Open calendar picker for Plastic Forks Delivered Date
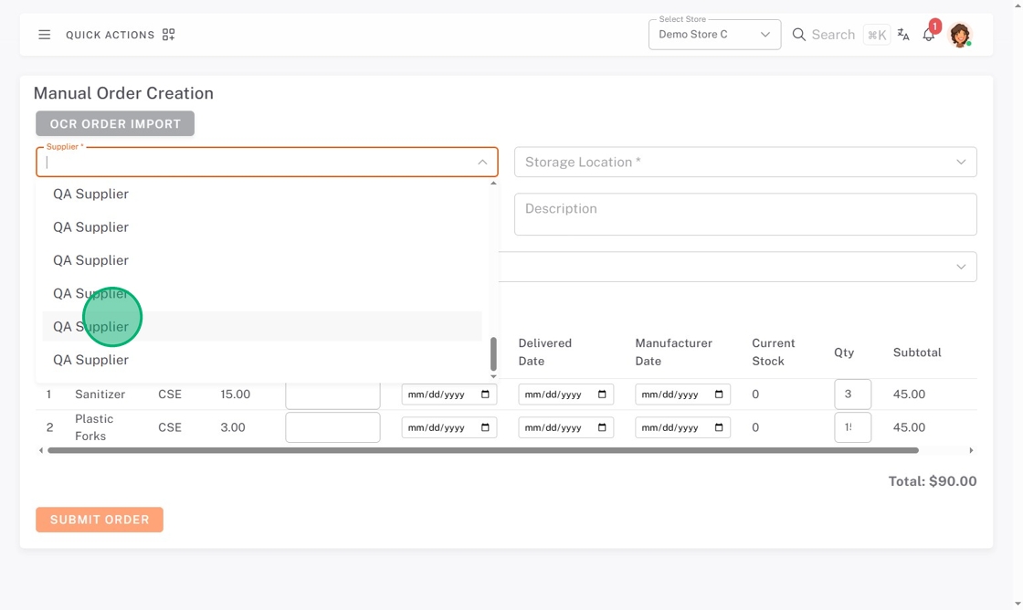 click(x=602, y=427)
